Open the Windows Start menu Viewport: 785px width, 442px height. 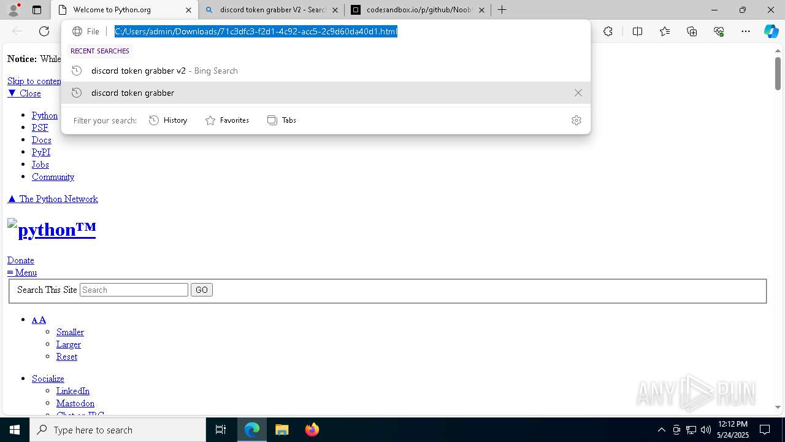[15, 430]
